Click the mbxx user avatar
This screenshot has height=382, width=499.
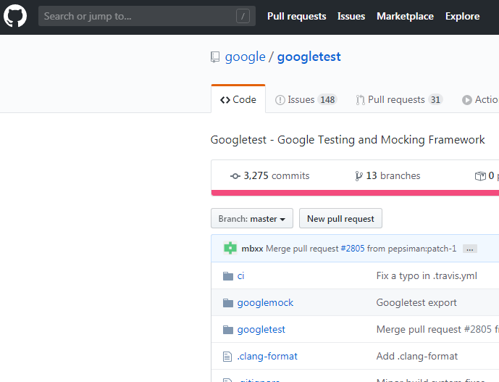[230, 248]
